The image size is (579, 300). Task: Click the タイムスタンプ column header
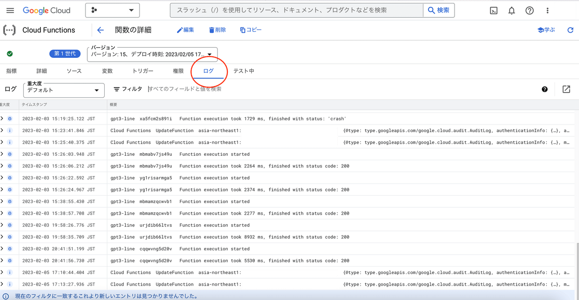coord(34,104)
